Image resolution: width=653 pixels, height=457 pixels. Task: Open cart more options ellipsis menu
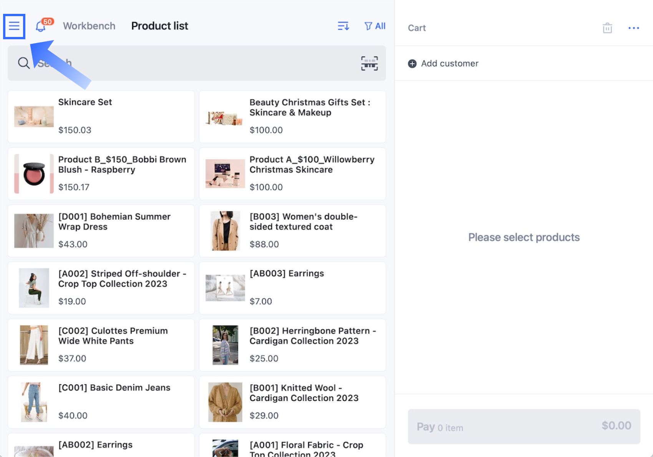tap(633, 28)
